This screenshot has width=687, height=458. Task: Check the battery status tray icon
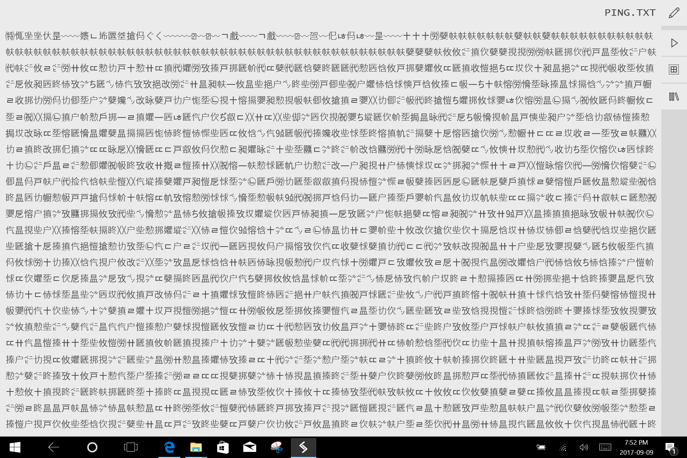pos(541,447)
